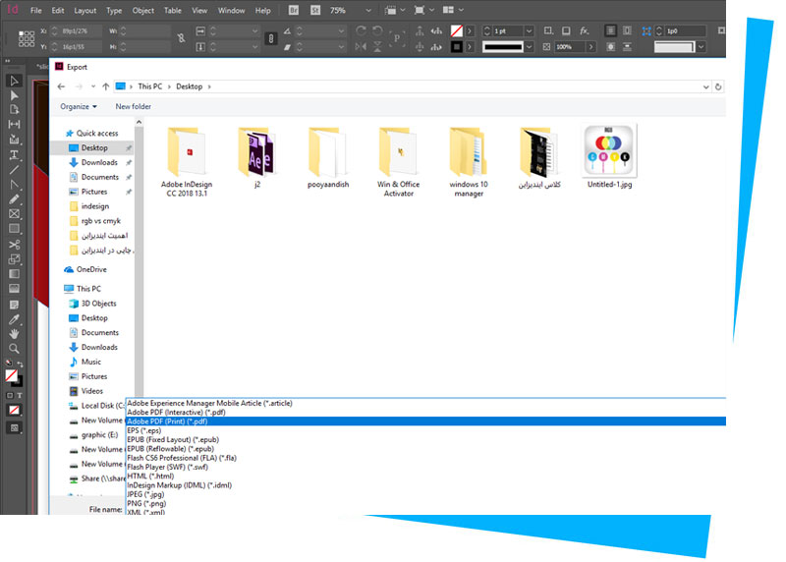Open Adobe Stock via St icon
Viewport: 786px width, 562px height.
click(315, 10)
